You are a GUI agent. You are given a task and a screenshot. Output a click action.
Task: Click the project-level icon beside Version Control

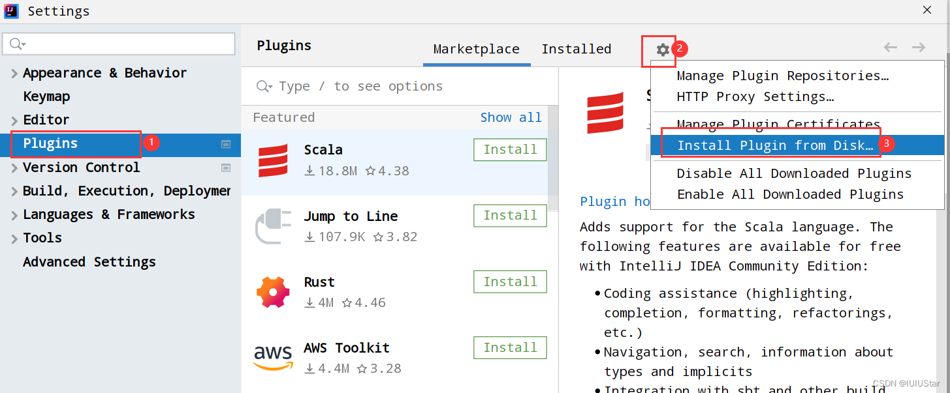(x=226, y=167)
